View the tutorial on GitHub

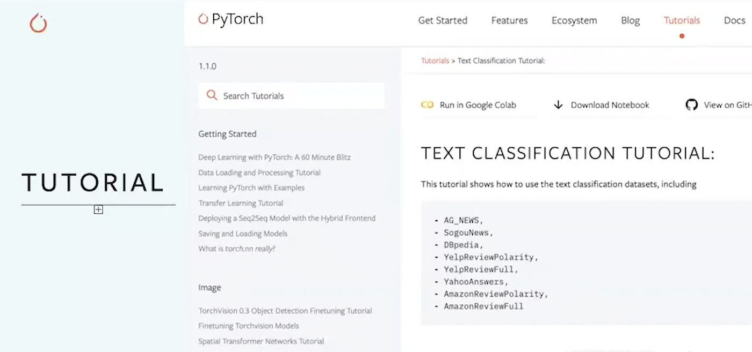coord(727,105)
